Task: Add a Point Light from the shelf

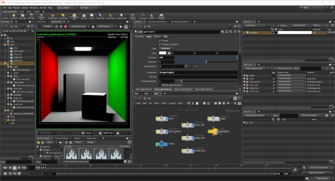Action: 14,16
